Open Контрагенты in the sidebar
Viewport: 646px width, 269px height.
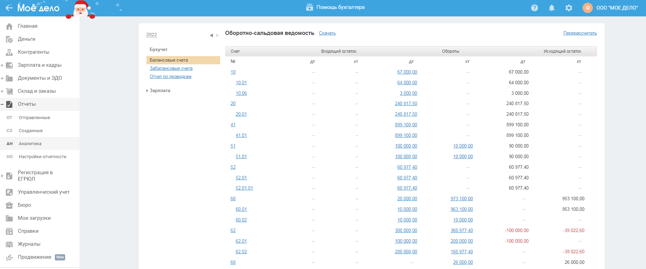[x=33, y=52]
